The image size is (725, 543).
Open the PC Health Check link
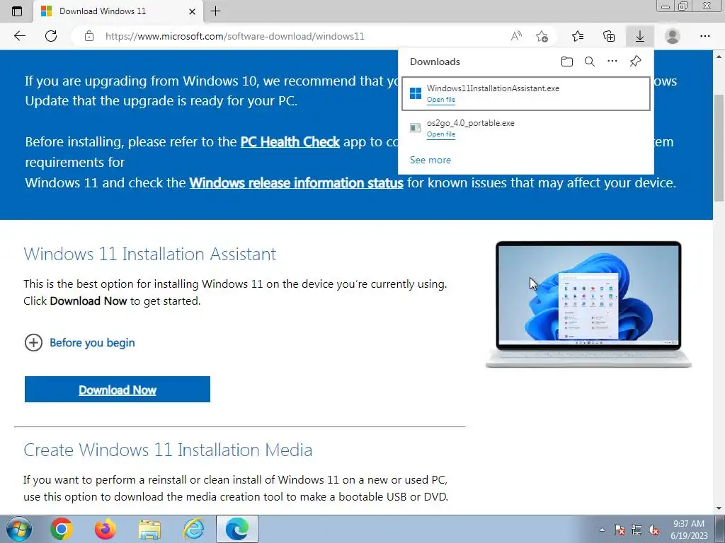click(x=290, y=141)
